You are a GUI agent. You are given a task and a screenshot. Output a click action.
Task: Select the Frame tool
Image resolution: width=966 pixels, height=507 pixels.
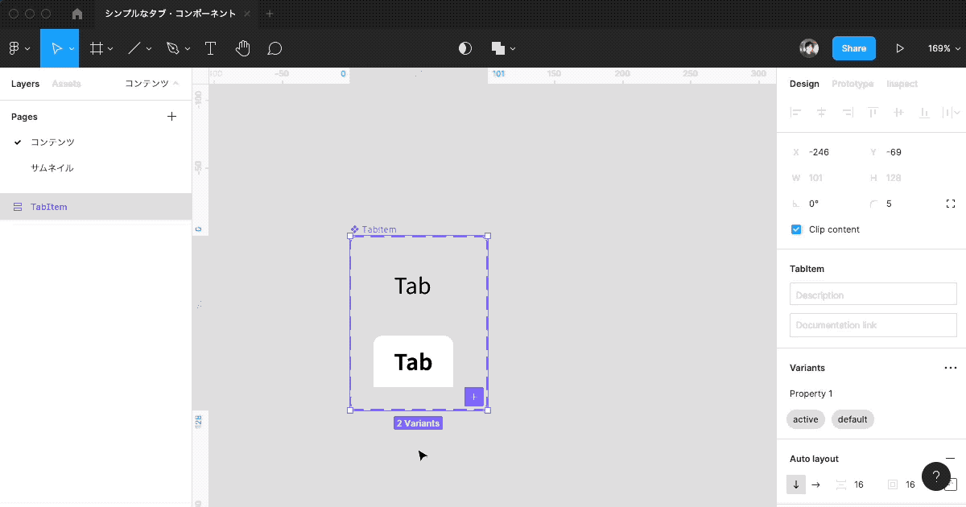[x=96, y=48]
